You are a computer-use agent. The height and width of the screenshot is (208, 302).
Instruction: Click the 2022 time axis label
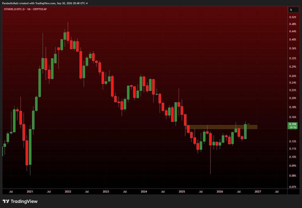[68, 192]
